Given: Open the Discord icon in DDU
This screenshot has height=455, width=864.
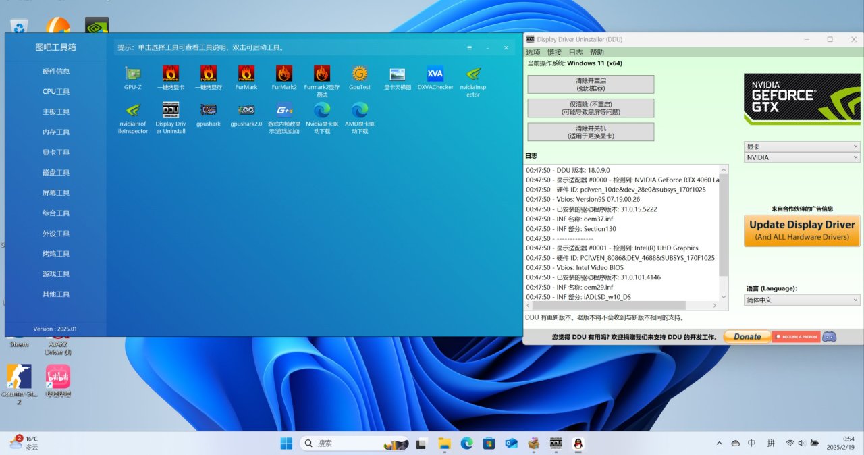Looking at the screenshot, I should 829,336.
